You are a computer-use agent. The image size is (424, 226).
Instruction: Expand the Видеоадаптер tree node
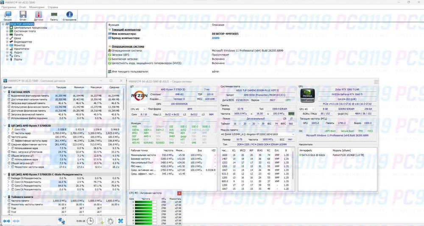(x=7, y=41)
